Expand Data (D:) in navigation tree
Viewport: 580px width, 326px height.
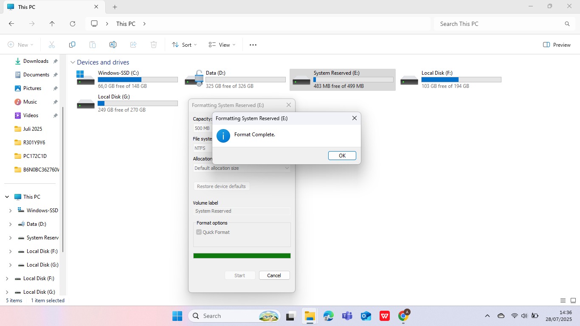tap(11, 224)
